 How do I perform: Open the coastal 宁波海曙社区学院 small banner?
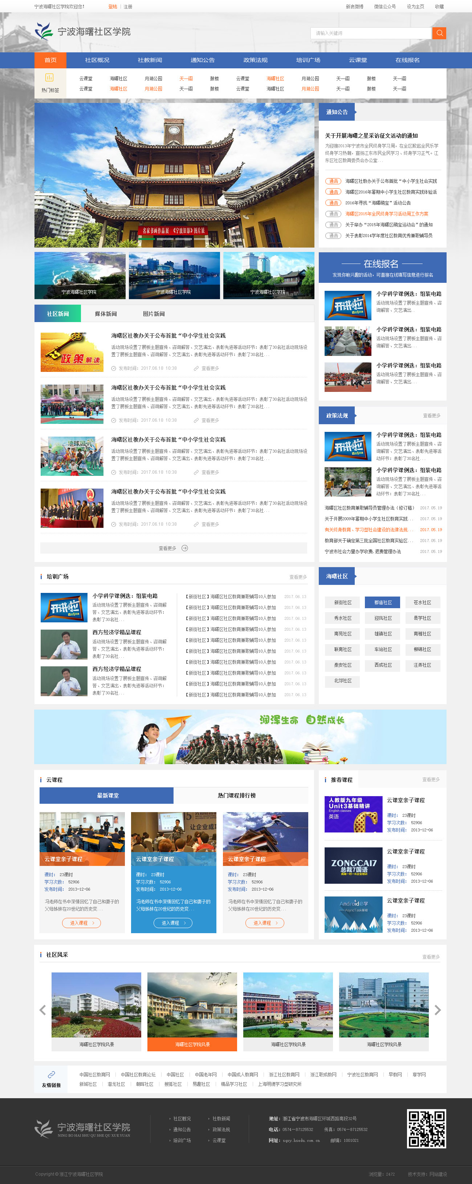pos(80,275)
